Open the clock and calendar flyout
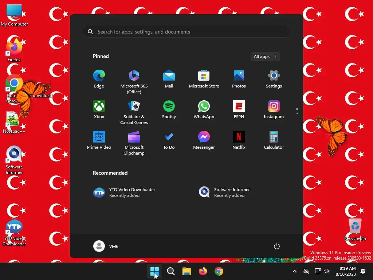This screenshot has width=373, height=280. pos(346,271)
